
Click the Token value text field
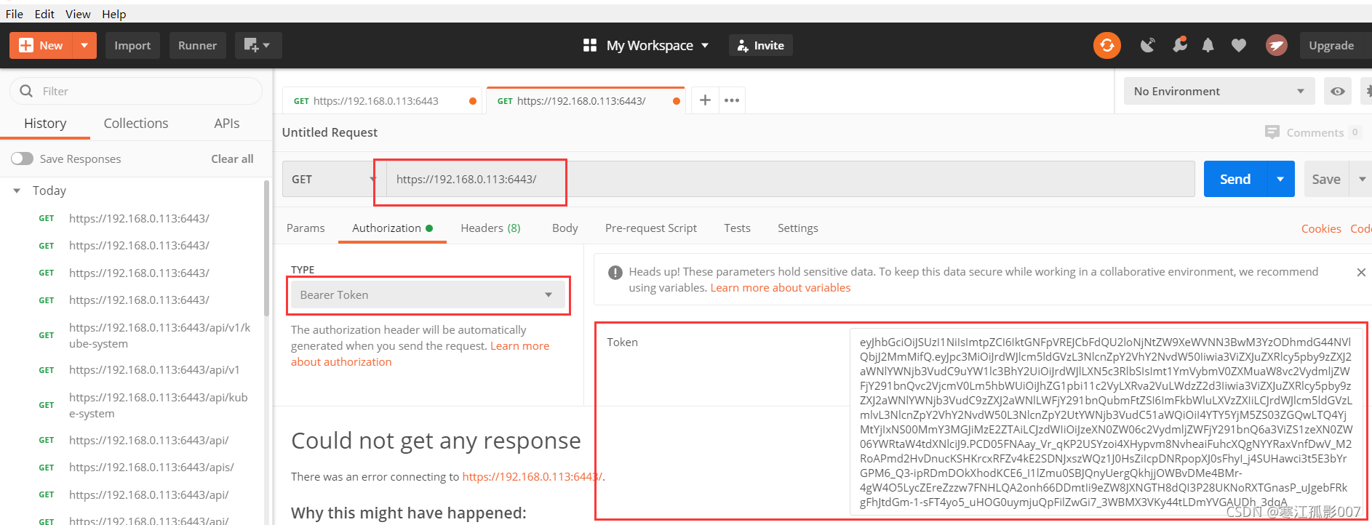[x=1106, y=422]
